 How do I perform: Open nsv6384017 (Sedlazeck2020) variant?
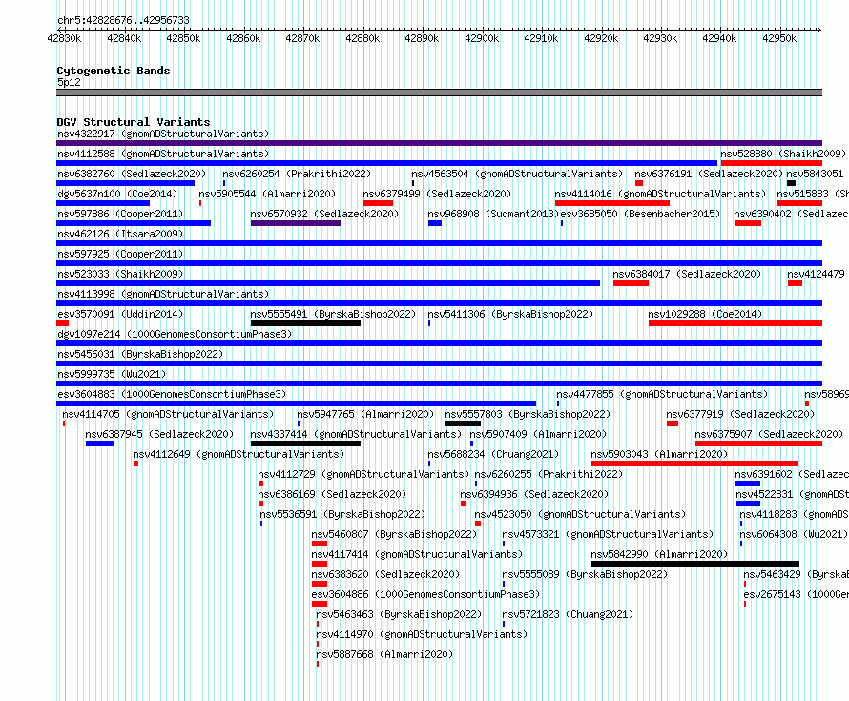tap(687, 274)
